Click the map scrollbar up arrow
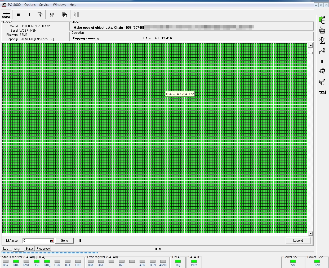The image size is (329, 268). point(310,45)
